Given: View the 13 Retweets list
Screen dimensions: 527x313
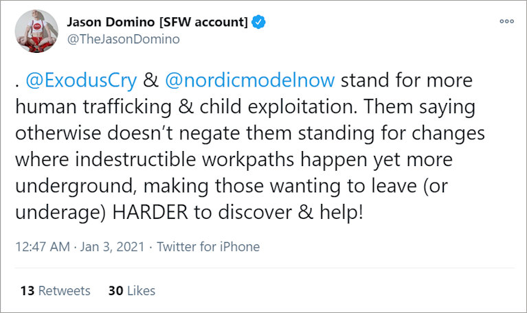Looking at the screenshot, I should click(55, 290).
